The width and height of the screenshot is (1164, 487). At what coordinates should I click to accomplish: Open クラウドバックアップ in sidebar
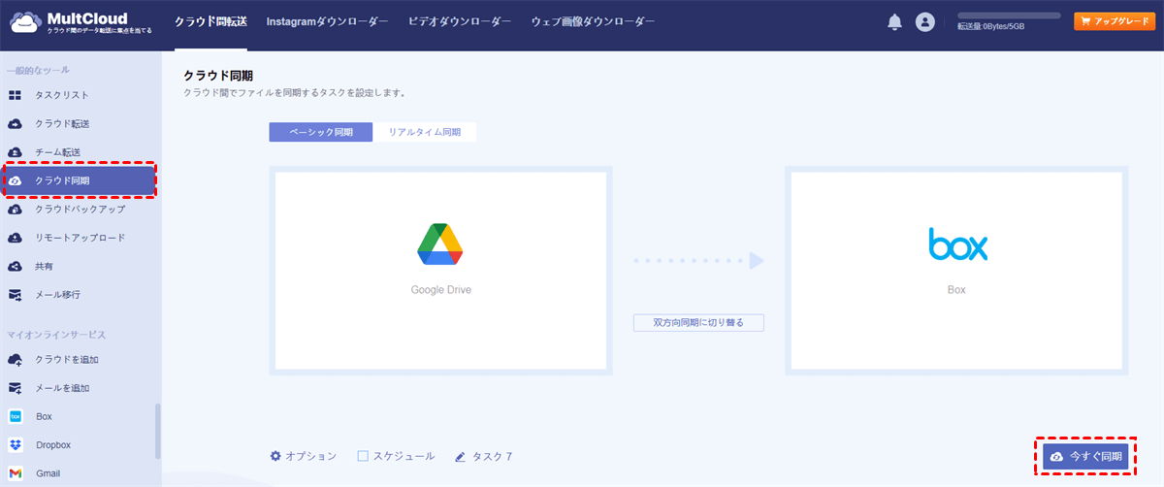tap(81, 209)
